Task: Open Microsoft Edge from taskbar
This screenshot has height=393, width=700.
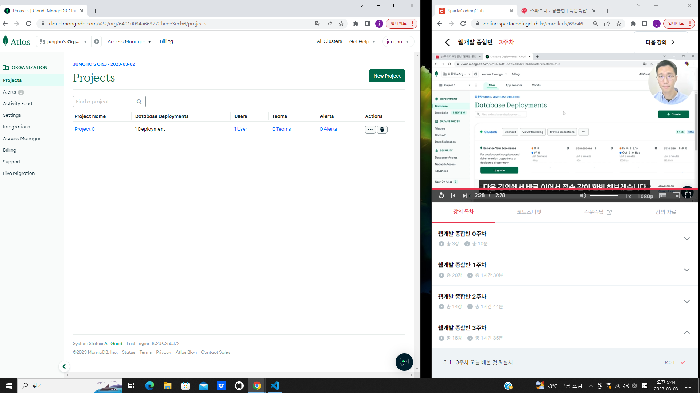Action: pyautogui.click(x=150, y=386)
